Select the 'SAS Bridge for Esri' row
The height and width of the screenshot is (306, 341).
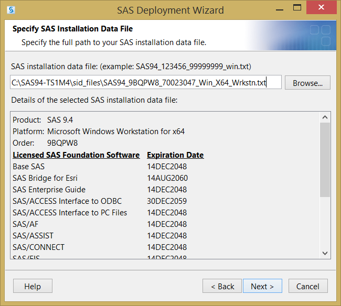click(45, 178)
